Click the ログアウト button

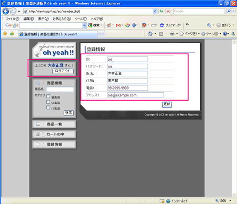[63, 71]
